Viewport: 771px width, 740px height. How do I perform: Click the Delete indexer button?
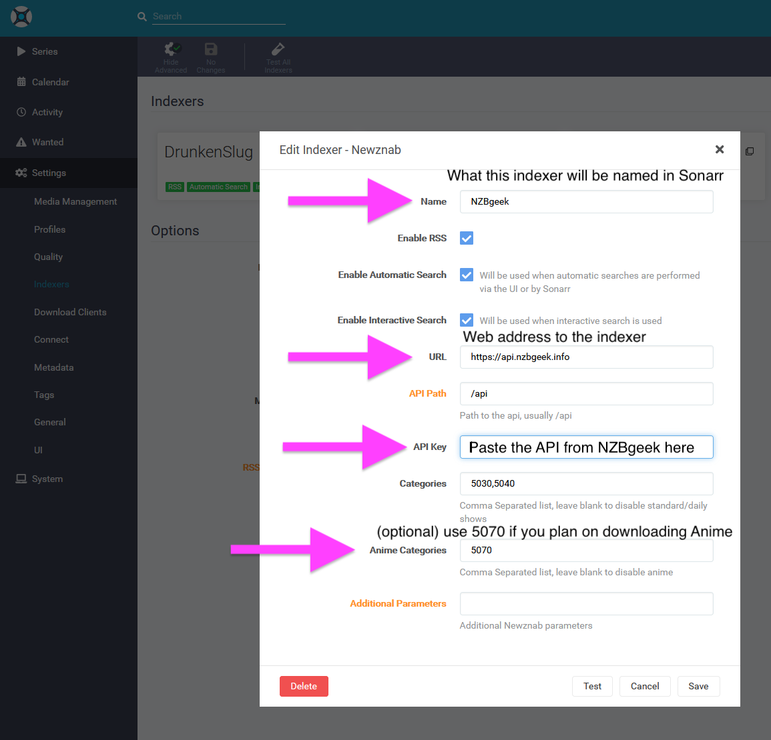coord(304,686)
